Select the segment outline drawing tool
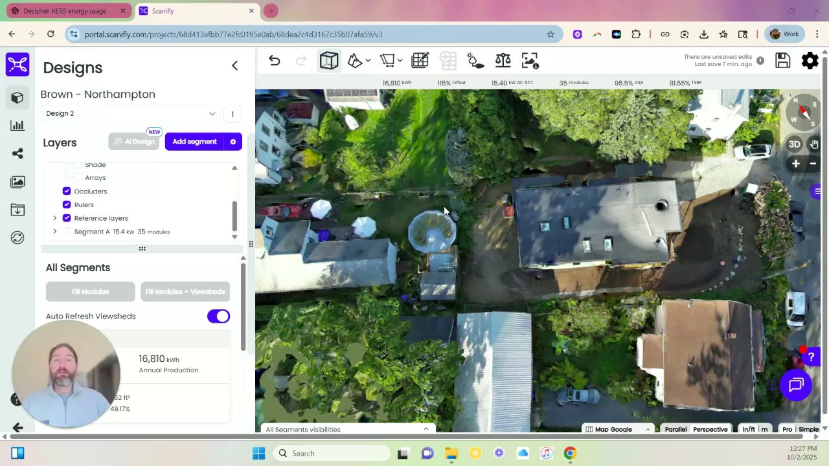The height and width of the screenshot is (466, 829). click(387, 61)
